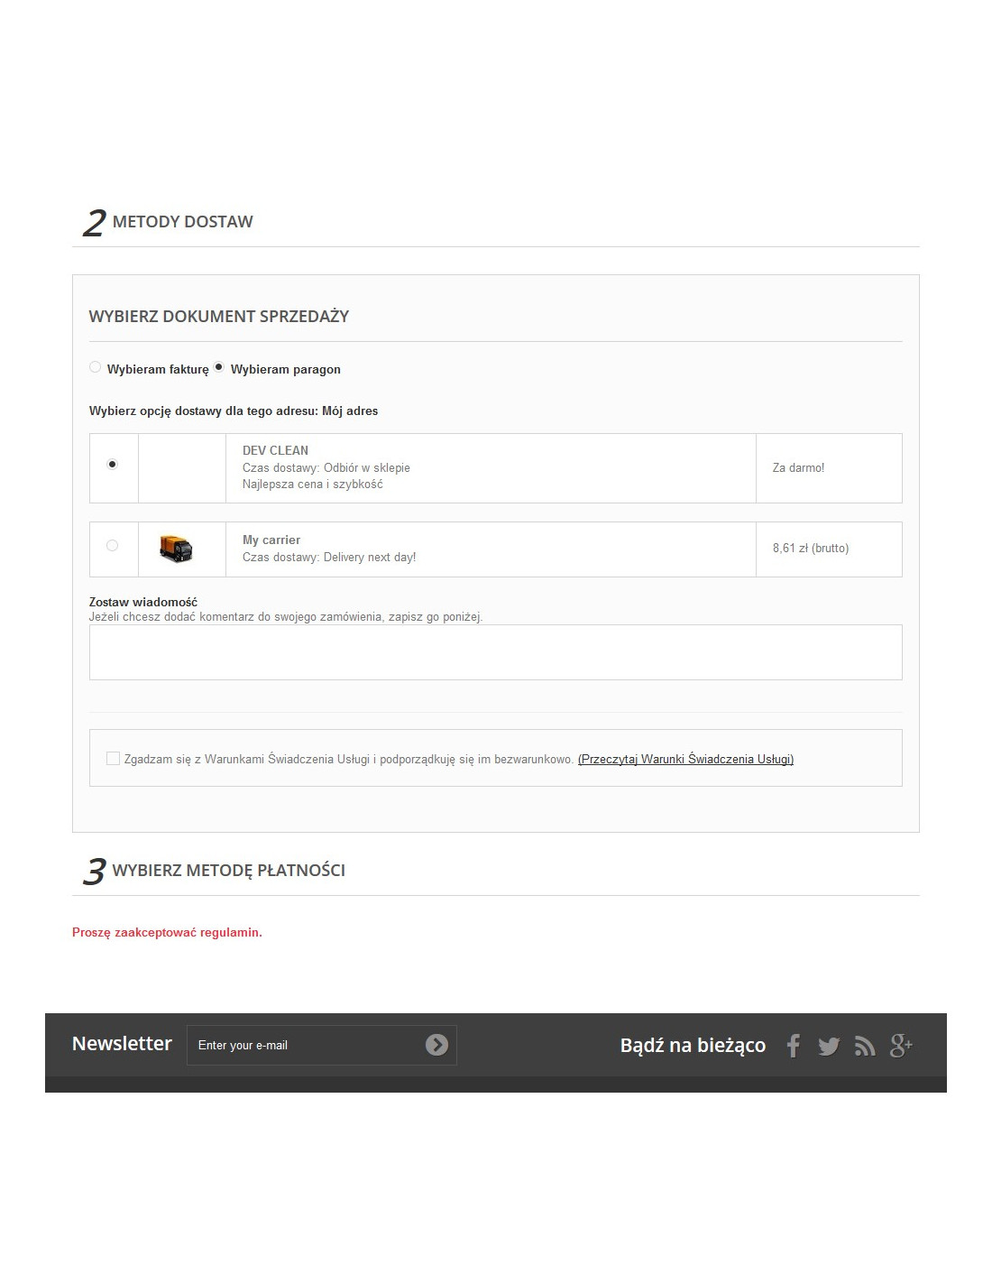Choose DEV CLEAN delivery radio button
Viewport: 992px width, 1283px height.
coord(112,464)
